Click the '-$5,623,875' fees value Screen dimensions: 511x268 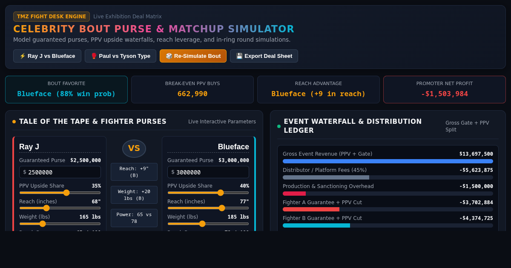coord(476,170)
